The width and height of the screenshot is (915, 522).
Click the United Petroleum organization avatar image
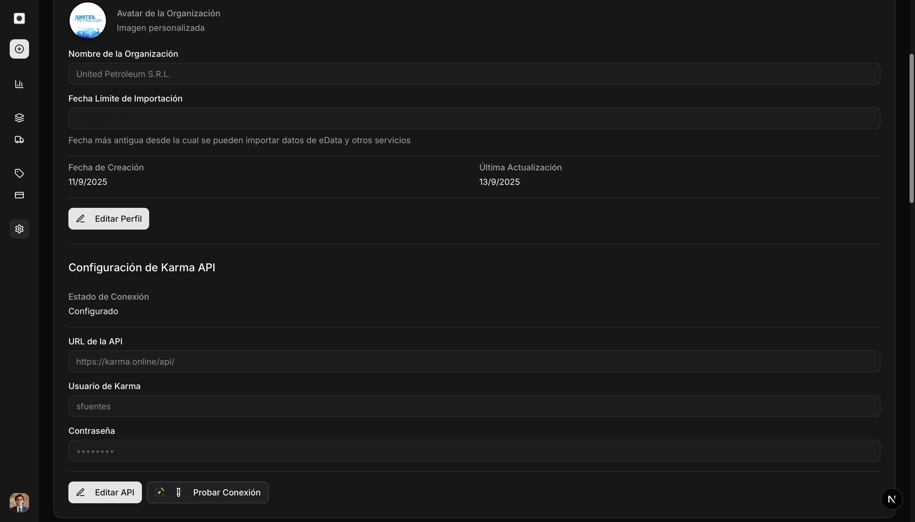pos(88,21)
